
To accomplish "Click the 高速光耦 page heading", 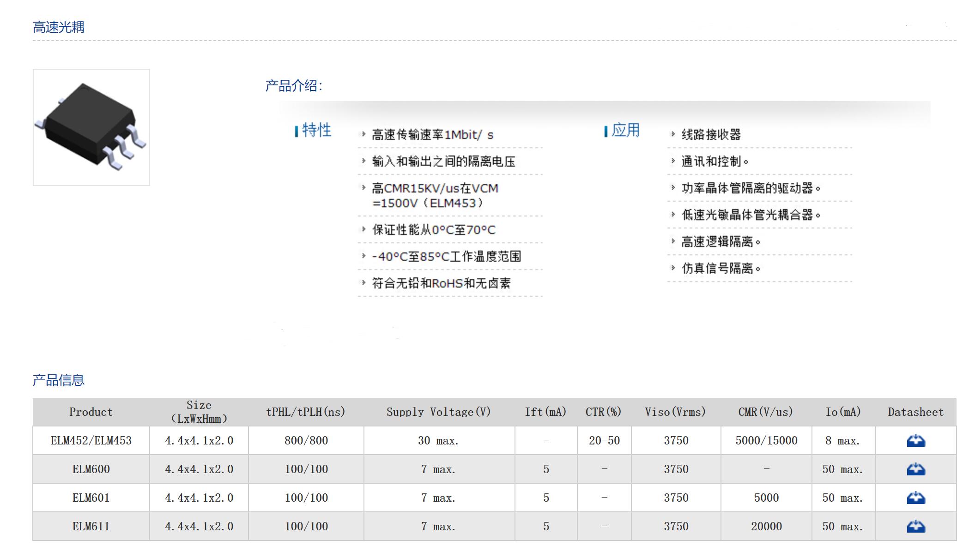I will 59,27.
